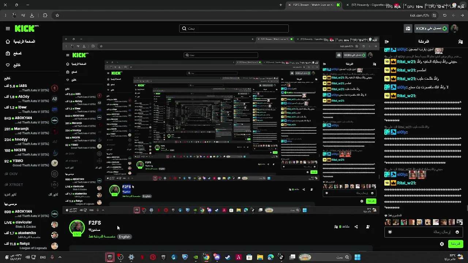Click the share icon below the stream
The width and height of the screenshot is (468, 263).
click(356, 227)
